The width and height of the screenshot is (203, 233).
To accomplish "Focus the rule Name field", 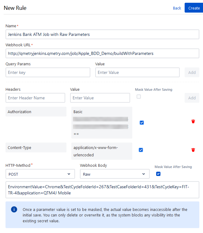I will click(x=102, y=34).
